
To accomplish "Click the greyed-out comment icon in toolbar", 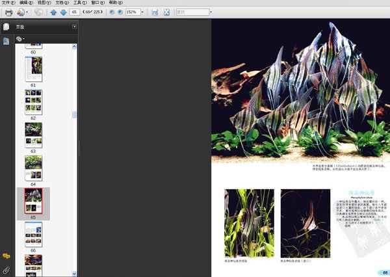I will (38, 12).
